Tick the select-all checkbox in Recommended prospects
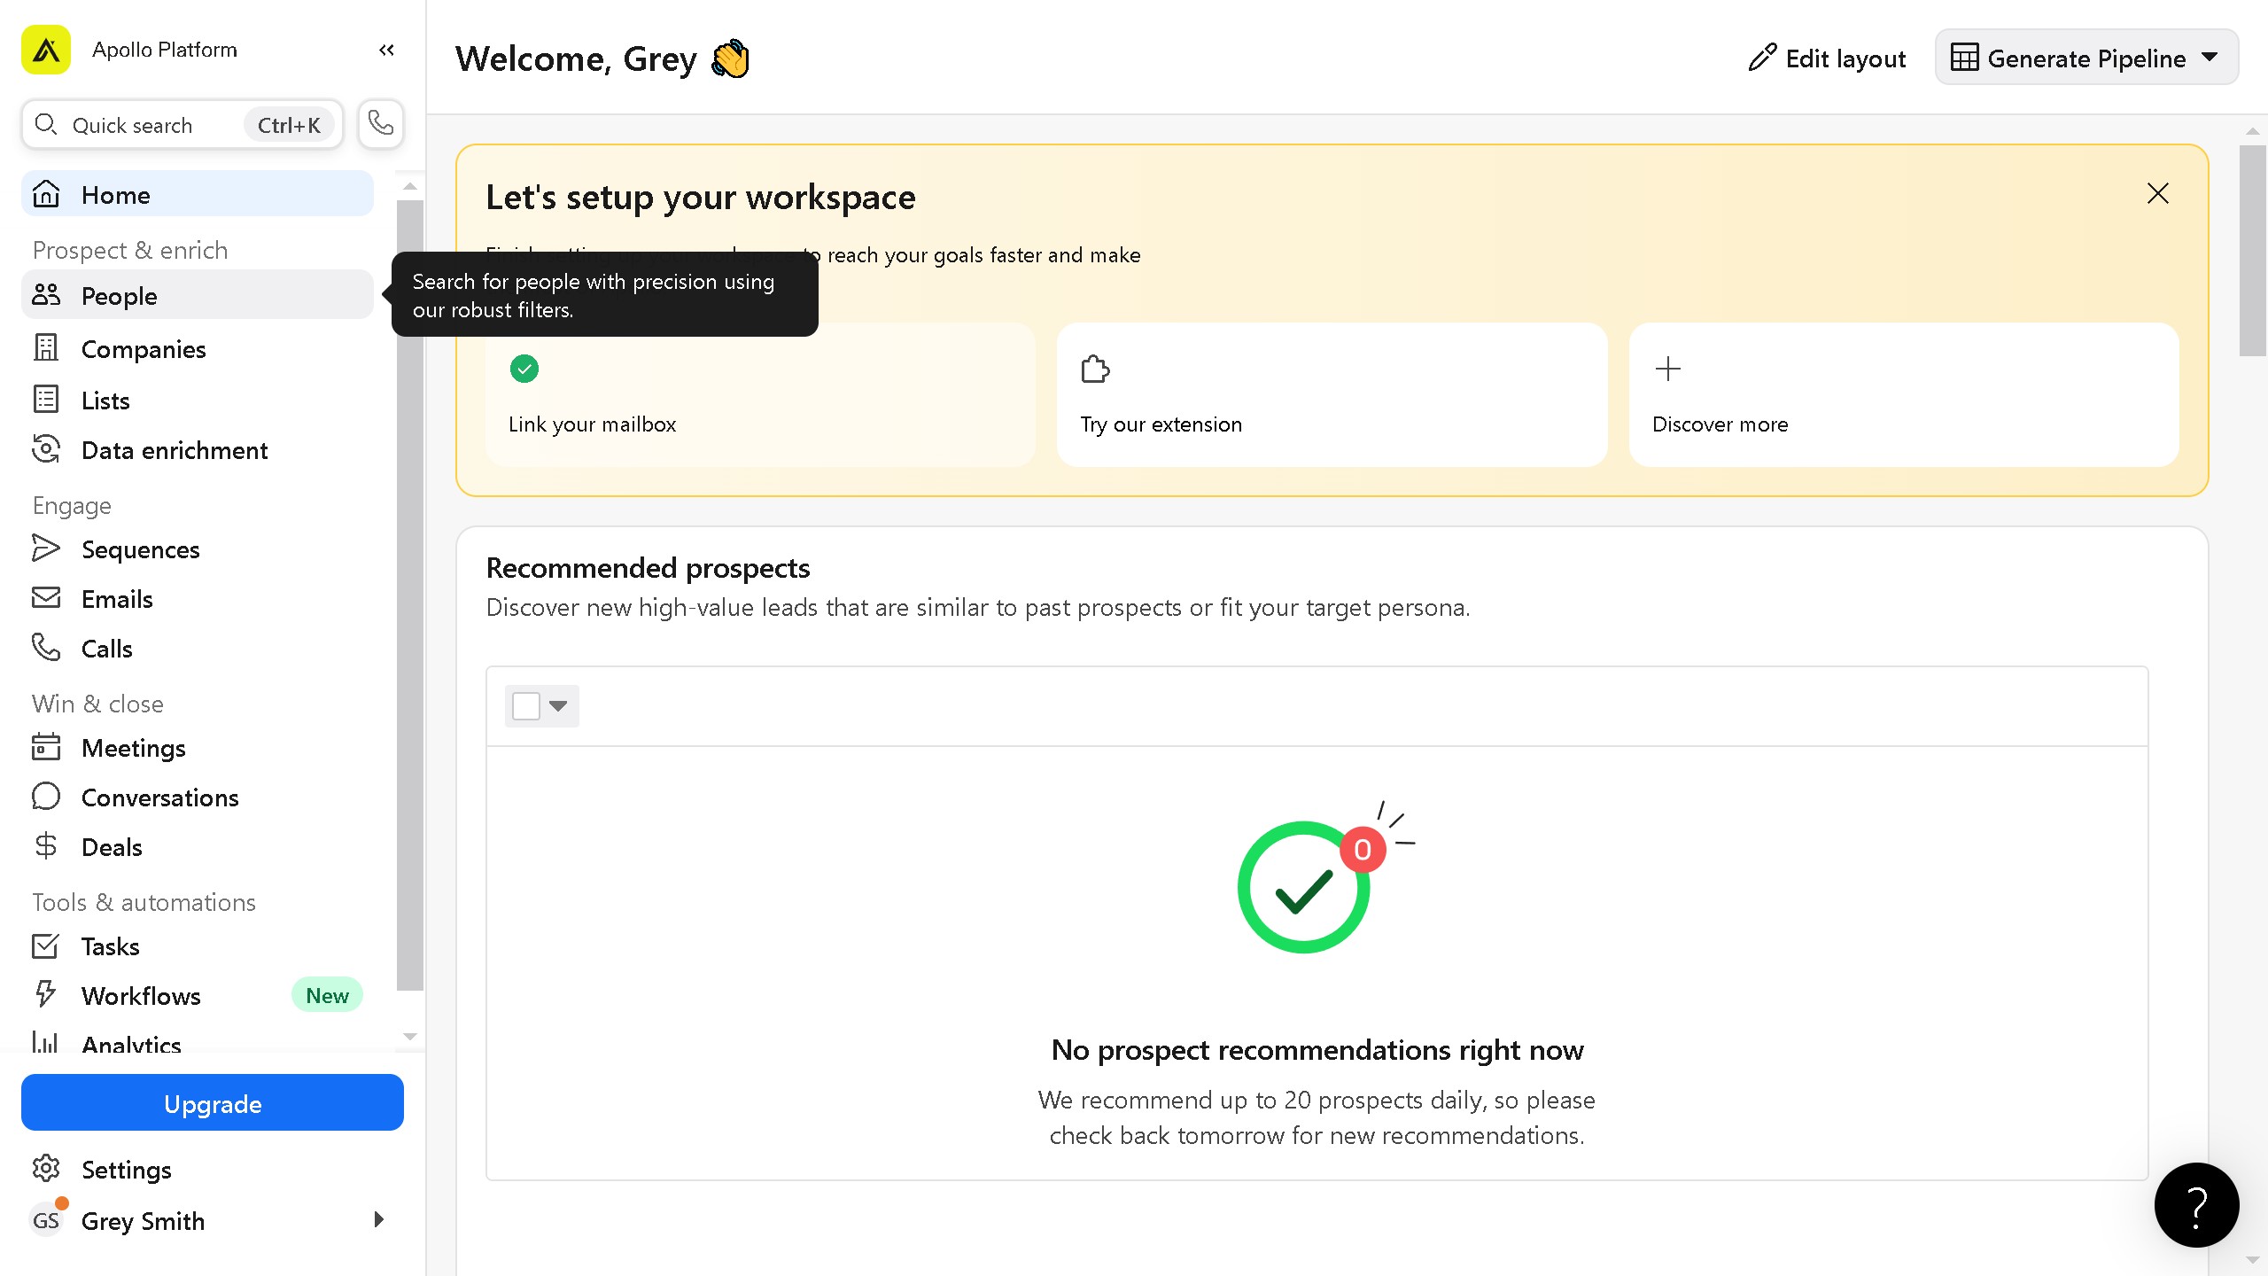This screenshot has width=2268, height=1276. (x=525, y=705)
